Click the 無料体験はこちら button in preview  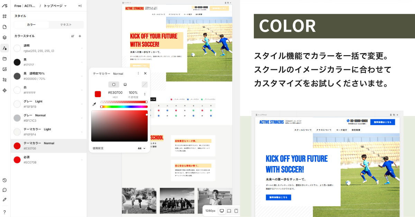[278, 197]
